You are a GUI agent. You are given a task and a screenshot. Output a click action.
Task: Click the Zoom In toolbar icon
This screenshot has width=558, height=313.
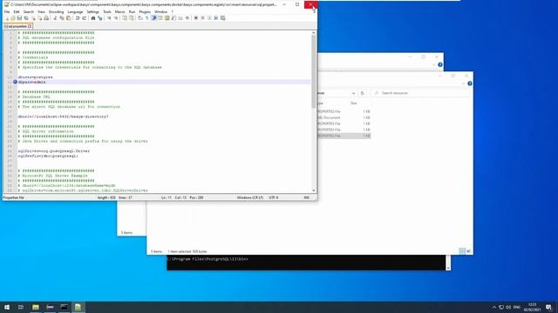click(109, 17)
